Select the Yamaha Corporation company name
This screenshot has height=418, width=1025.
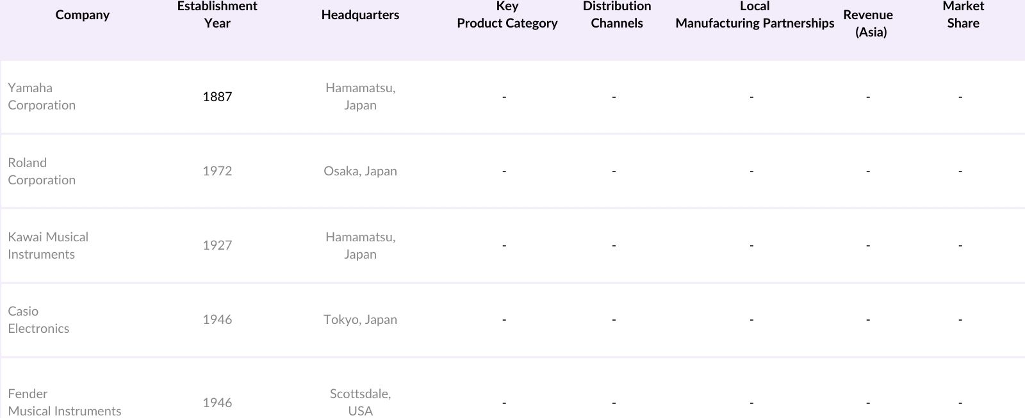click(42, 97)
